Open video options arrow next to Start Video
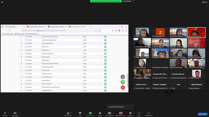 point(19,113)
